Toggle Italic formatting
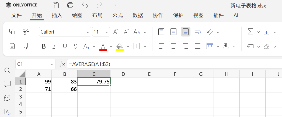The image size is (282, 117). [54, 46]
